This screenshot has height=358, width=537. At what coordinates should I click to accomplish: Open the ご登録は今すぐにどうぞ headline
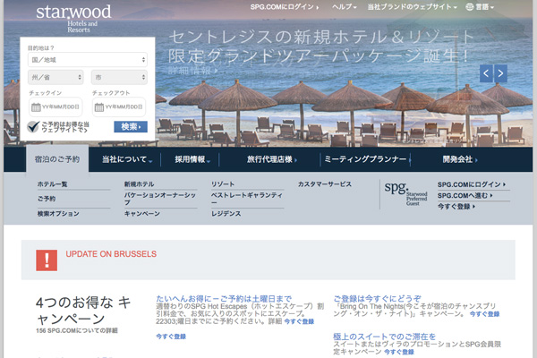click(378, 299)
